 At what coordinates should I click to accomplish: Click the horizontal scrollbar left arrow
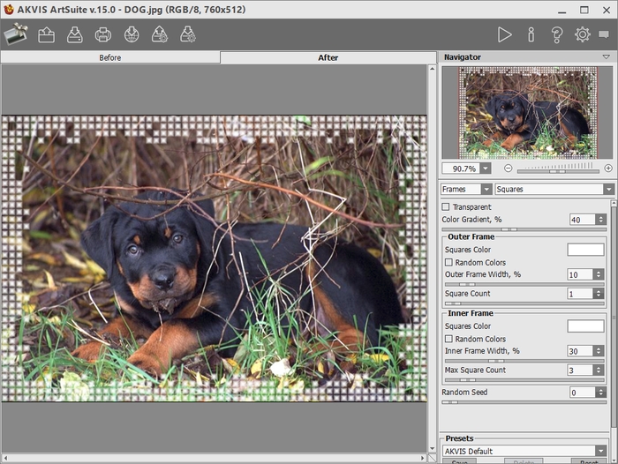(x=5, y=458)
